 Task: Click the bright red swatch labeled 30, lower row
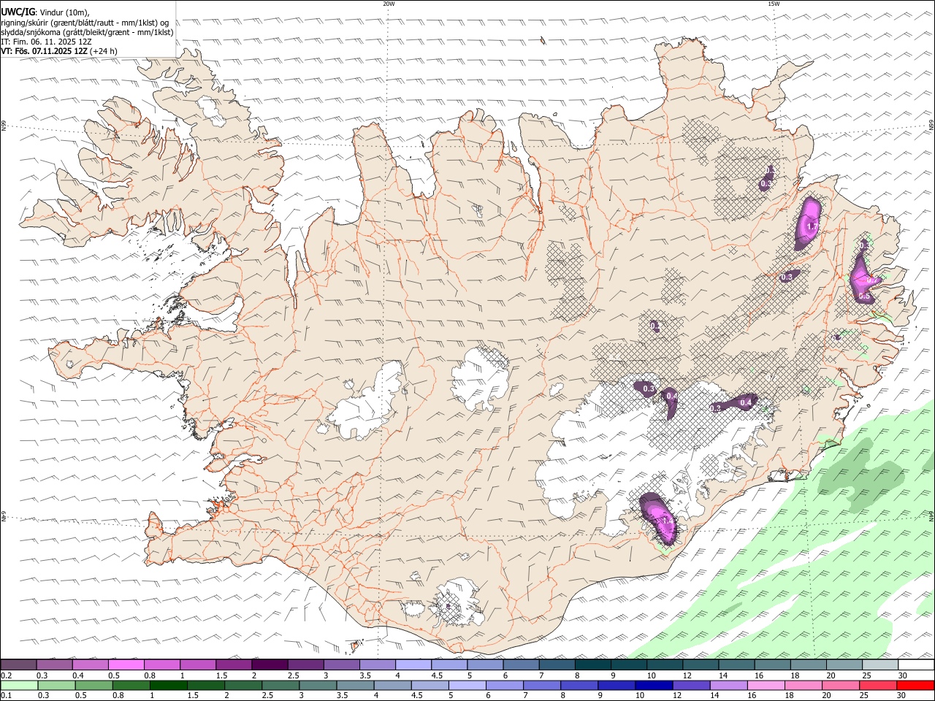click(915, 686)
